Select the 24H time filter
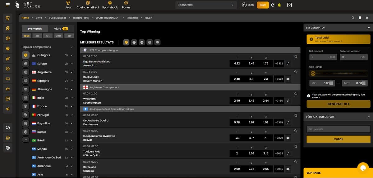The height and width of the screenshot is (178, 373). pos(58,36)
